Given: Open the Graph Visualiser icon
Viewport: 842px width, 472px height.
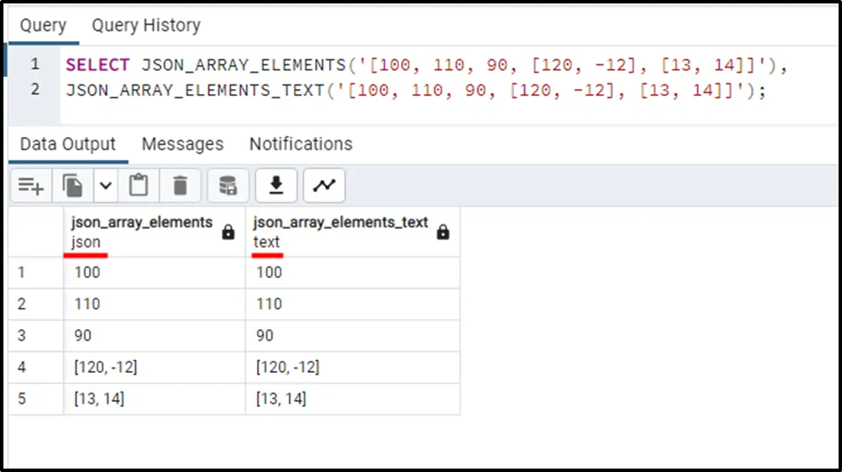Looking at the screenshot, I should 324,185.
